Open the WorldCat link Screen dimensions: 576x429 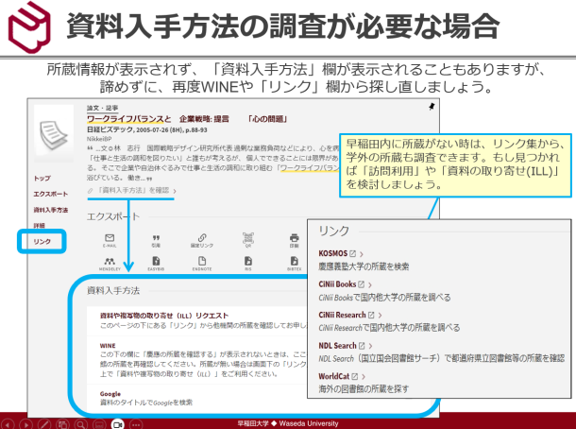pos(338,375)
